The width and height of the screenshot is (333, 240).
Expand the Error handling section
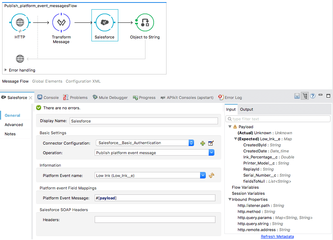coord(6,70)
